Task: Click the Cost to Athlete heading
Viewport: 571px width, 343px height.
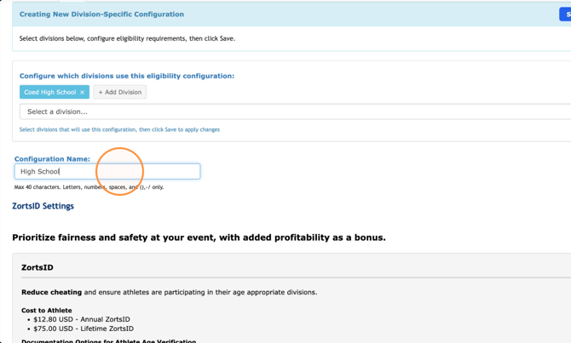Action: (47, 311)
